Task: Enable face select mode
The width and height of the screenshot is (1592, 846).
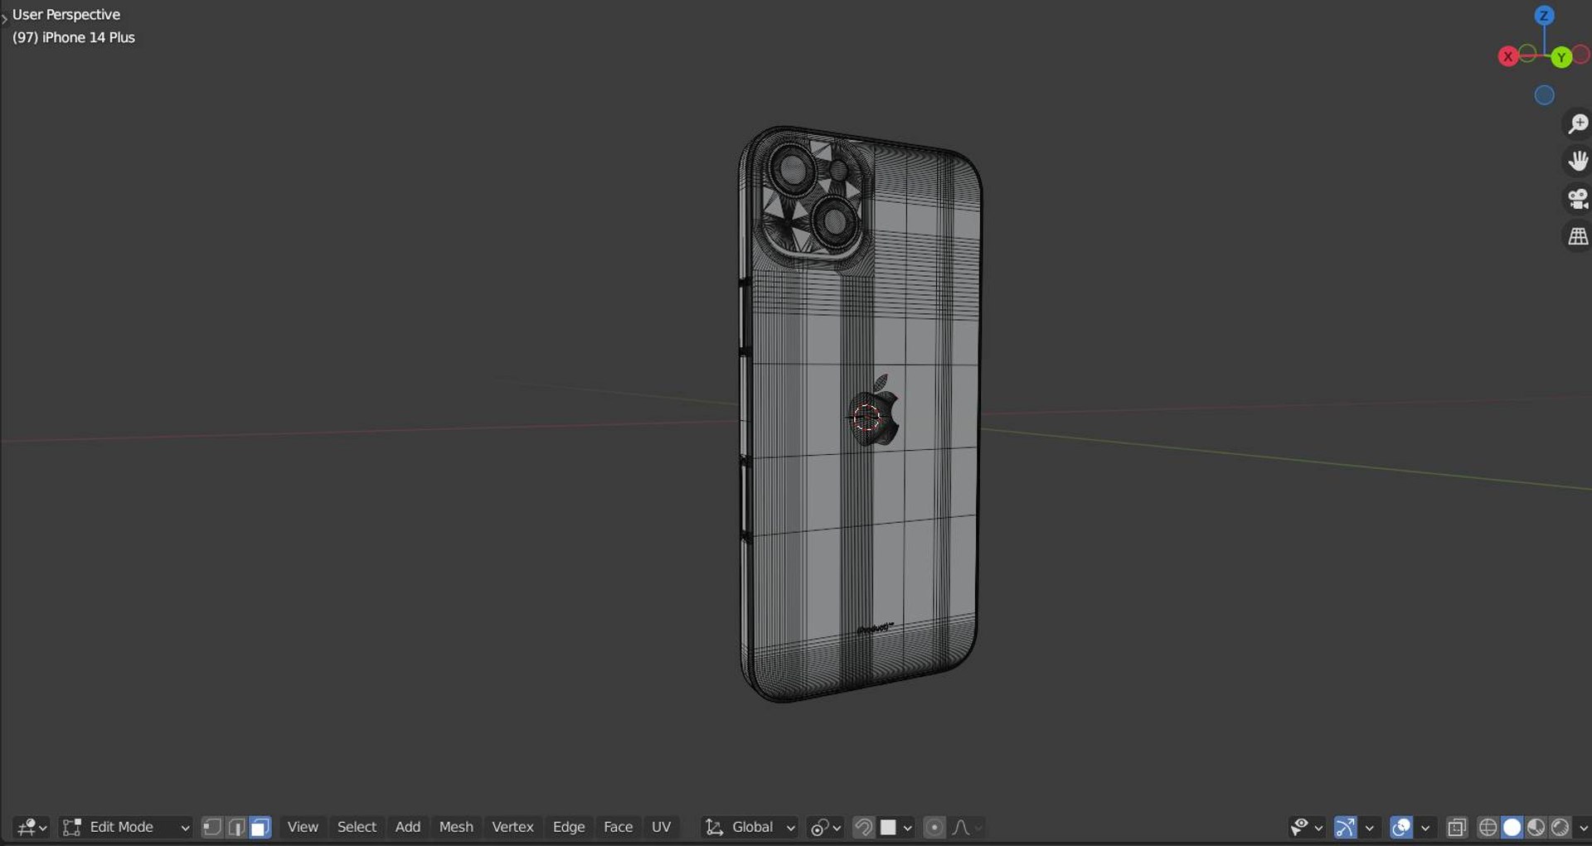Action: coord(260,827)
